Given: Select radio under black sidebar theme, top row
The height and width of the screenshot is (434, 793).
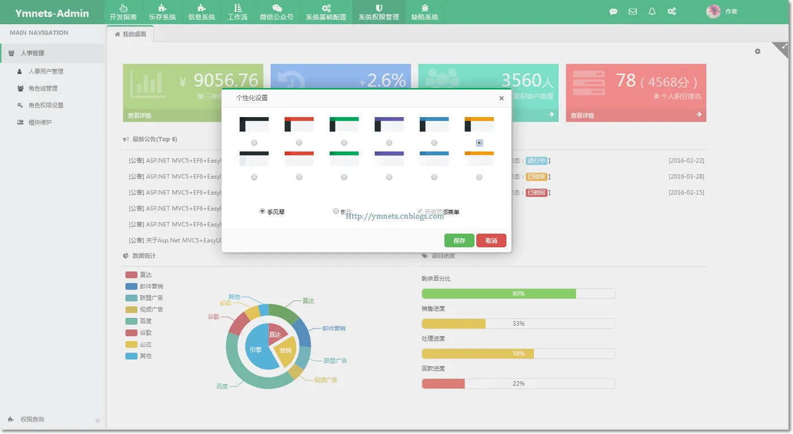Looking at the screenshot, I should [254, 143].
